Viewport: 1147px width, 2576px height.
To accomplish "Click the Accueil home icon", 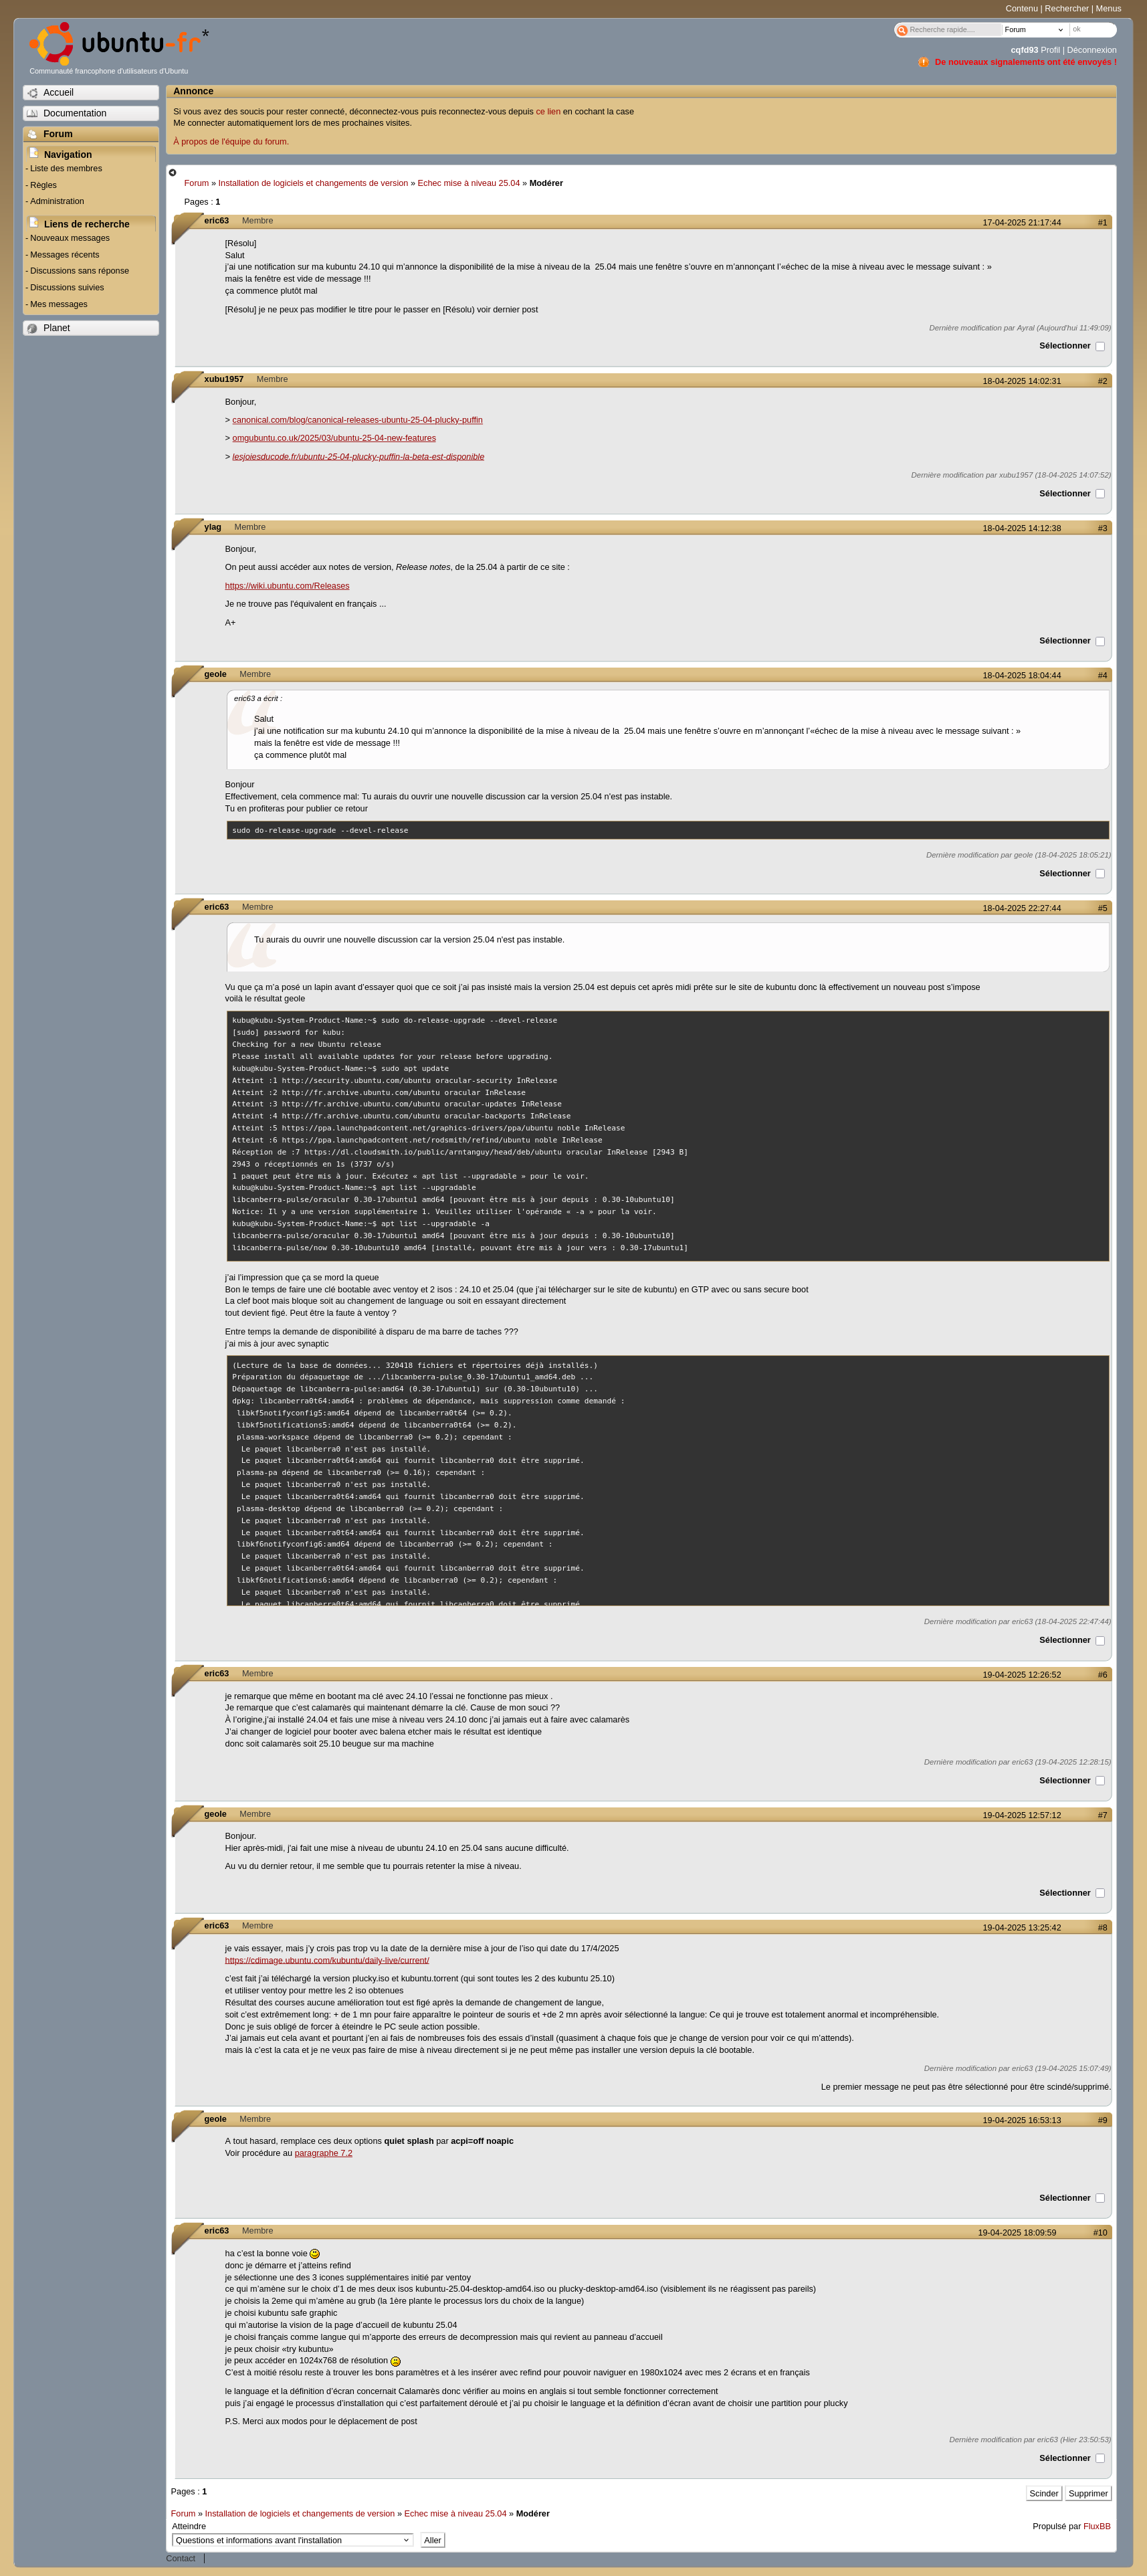I will (x=32, y=93).
